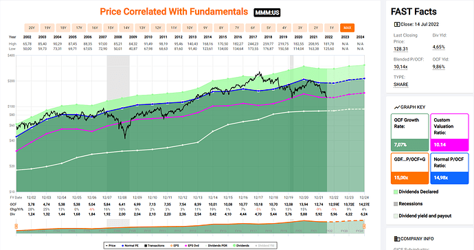Click the 2008 year low 50,01
This screenshot has width=474, height=250.
pyautogui.click(x=118, y=49)
